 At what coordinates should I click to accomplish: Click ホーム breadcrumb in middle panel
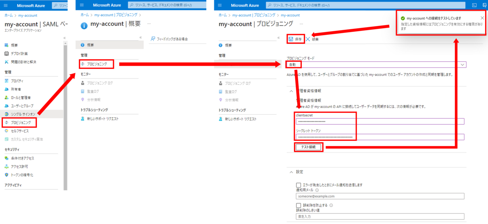tap(84, 15)
